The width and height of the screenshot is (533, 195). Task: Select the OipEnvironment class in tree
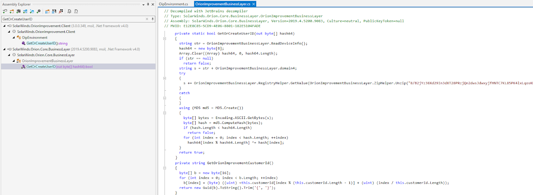point(35,38)
